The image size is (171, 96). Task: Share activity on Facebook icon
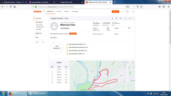pos(112,18)
